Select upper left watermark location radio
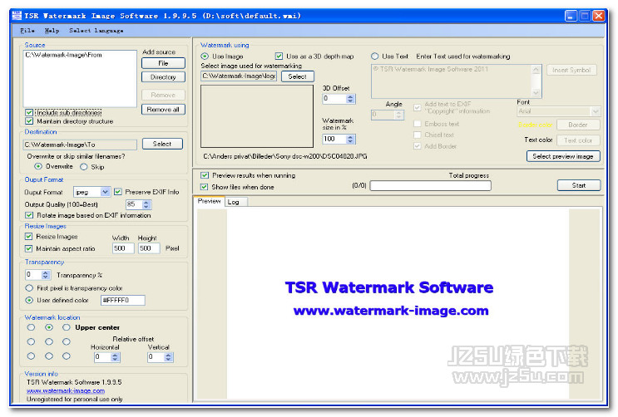The image size is (618, 417). (31, 327)
